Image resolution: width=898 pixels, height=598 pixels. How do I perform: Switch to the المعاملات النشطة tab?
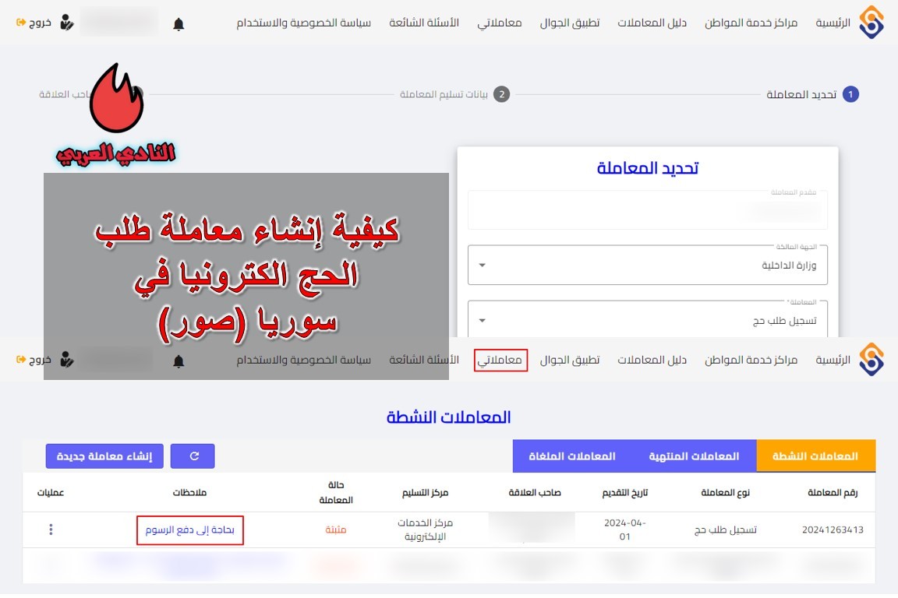[x=815, y=456]
